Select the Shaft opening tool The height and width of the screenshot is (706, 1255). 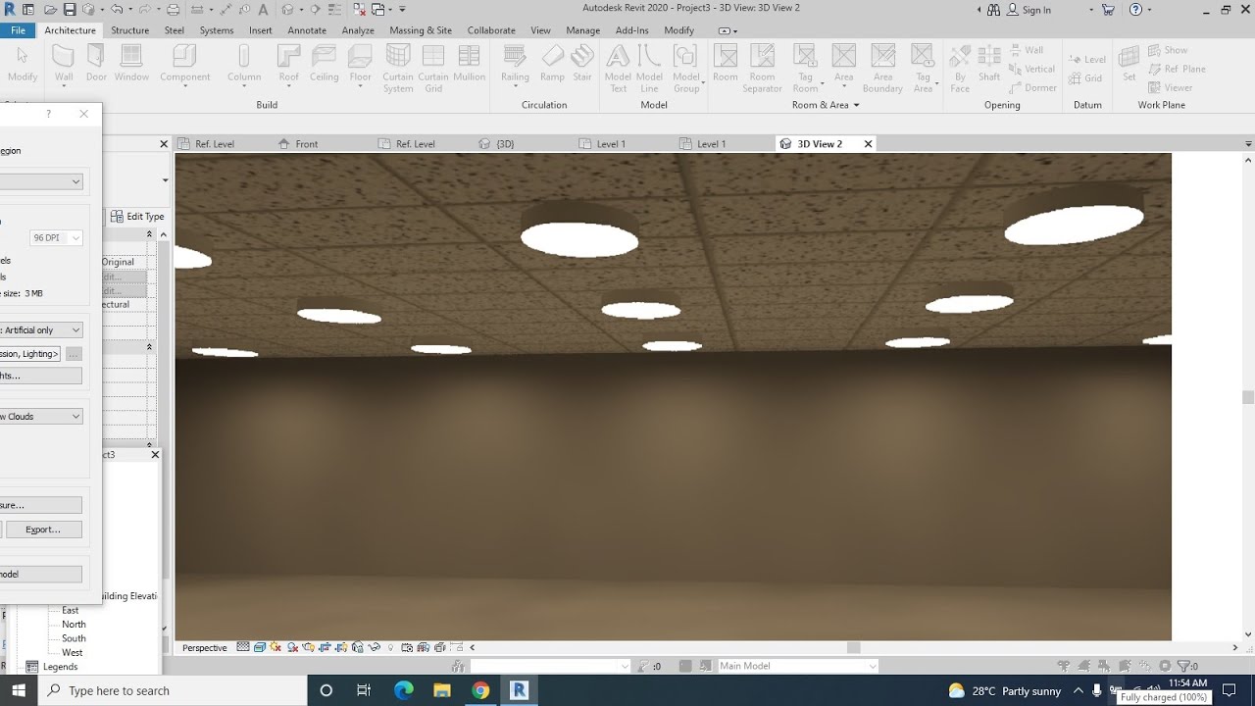coord(989,64)
